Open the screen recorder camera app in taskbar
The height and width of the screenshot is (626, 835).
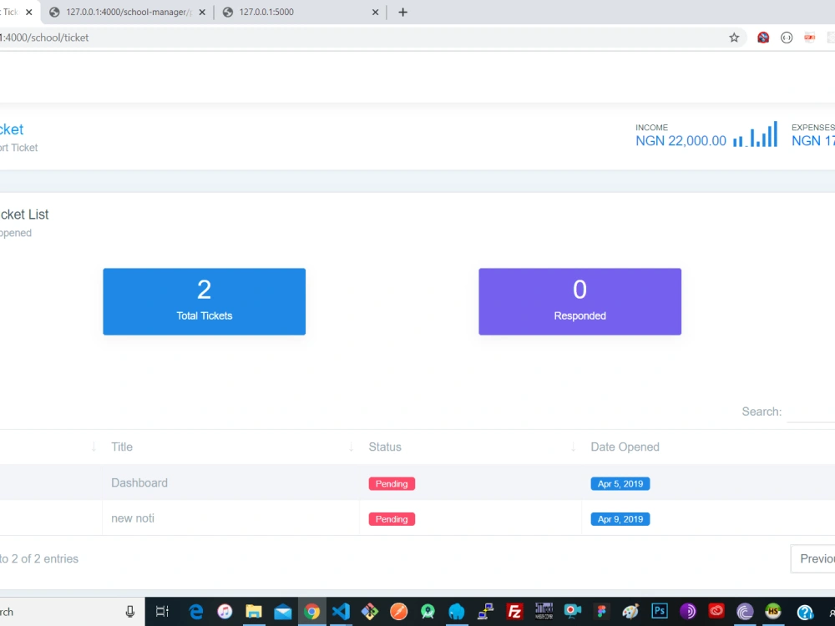click(x=573, y=611)
